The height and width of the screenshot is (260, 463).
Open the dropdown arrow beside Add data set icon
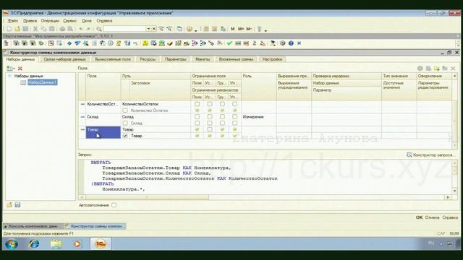[x=14, y=69]
